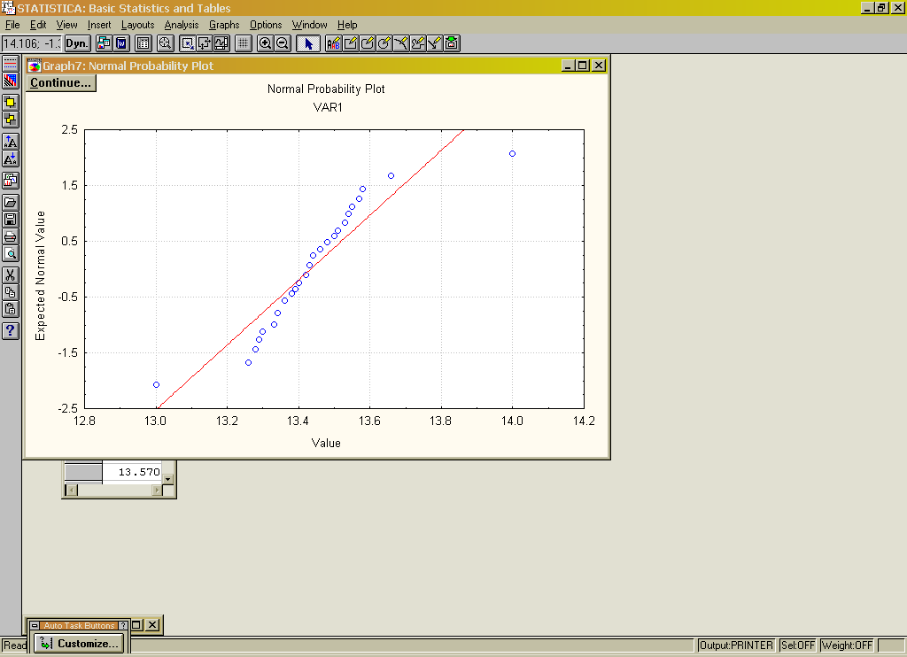Click the zoom in magnifier plus icon

[265, 43]
